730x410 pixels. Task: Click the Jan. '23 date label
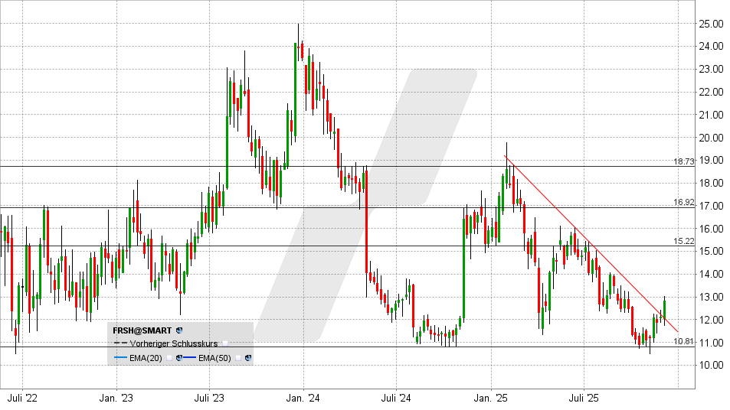click(116, 399)
